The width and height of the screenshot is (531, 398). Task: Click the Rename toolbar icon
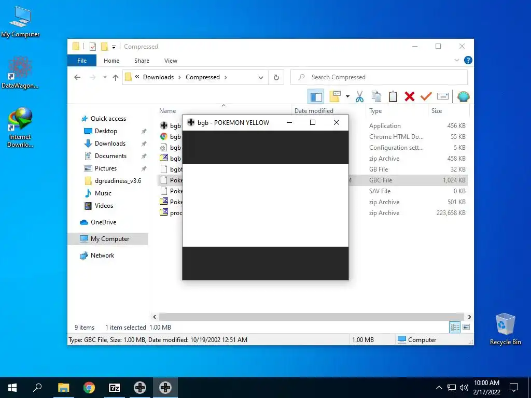(x=443, y=96)
